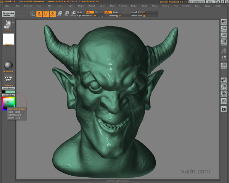The width and height of the screenshot is (229, 183).
Task: Open the Zoom menu
Action: point(197,6)
